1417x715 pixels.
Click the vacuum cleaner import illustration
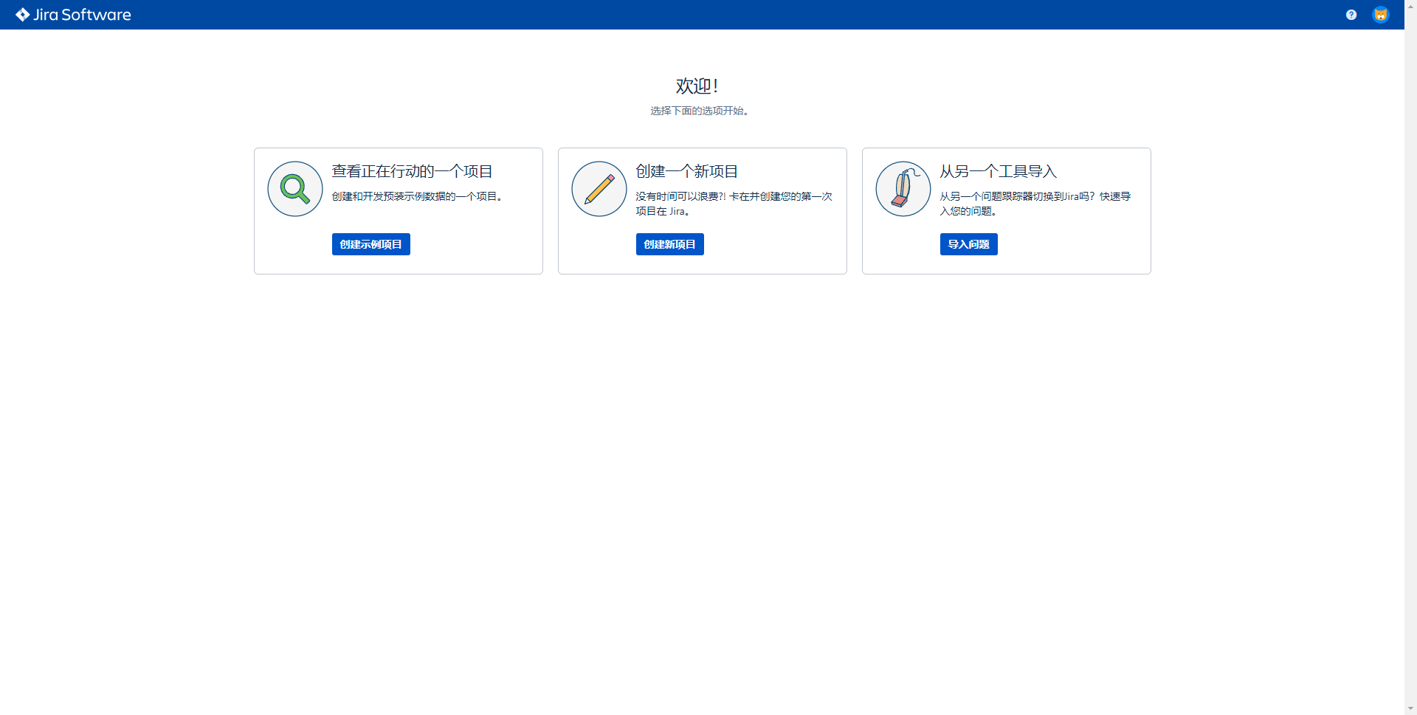(x=903, y=189)
